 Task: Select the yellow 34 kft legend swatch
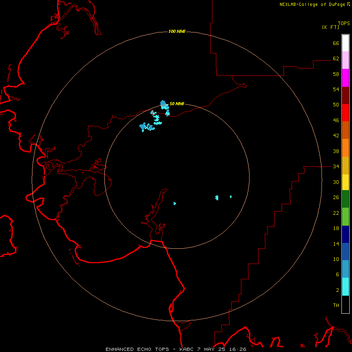click(345, 182)
